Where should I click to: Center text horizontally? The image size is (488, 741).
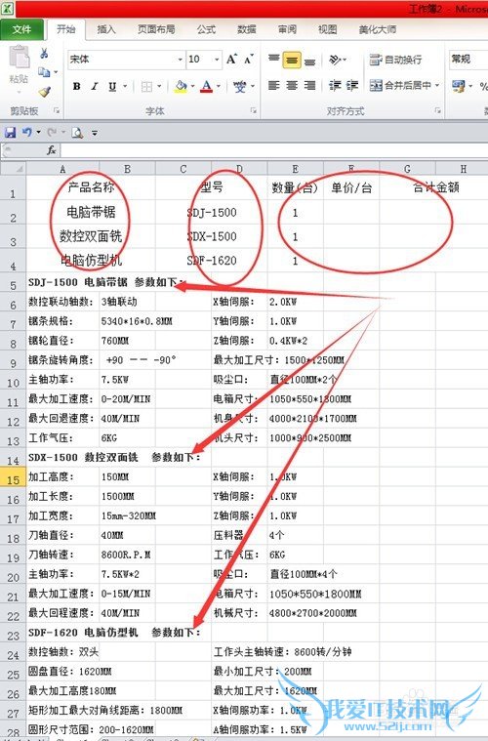click(x=292, y=86)
